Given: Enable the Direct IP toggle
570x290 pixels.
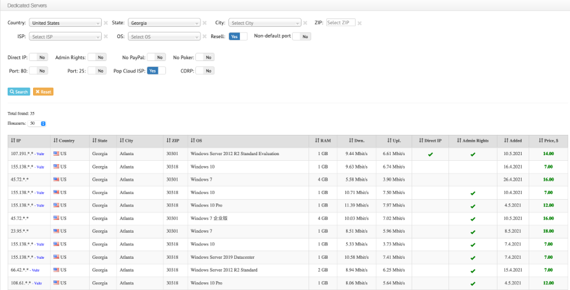Looking at the screenshot, I should point(38,57).
